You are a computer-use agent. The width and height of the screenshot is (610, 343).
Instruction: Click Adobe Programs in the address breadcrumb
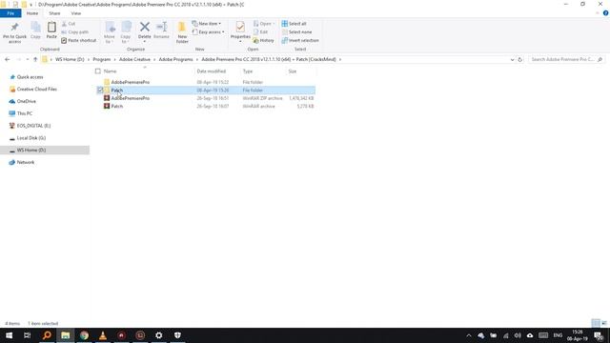175,59
